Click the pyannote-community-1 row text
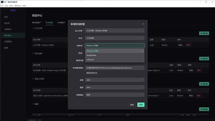This screenshot has height=121, width=215. (50, 96)
